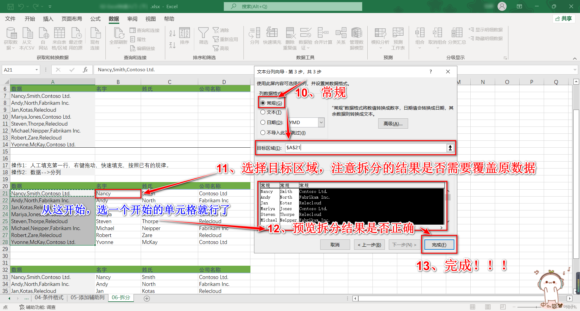Click Sort Z to A descending icon
This screenshot has height=311, width=580.
point(172,45)
